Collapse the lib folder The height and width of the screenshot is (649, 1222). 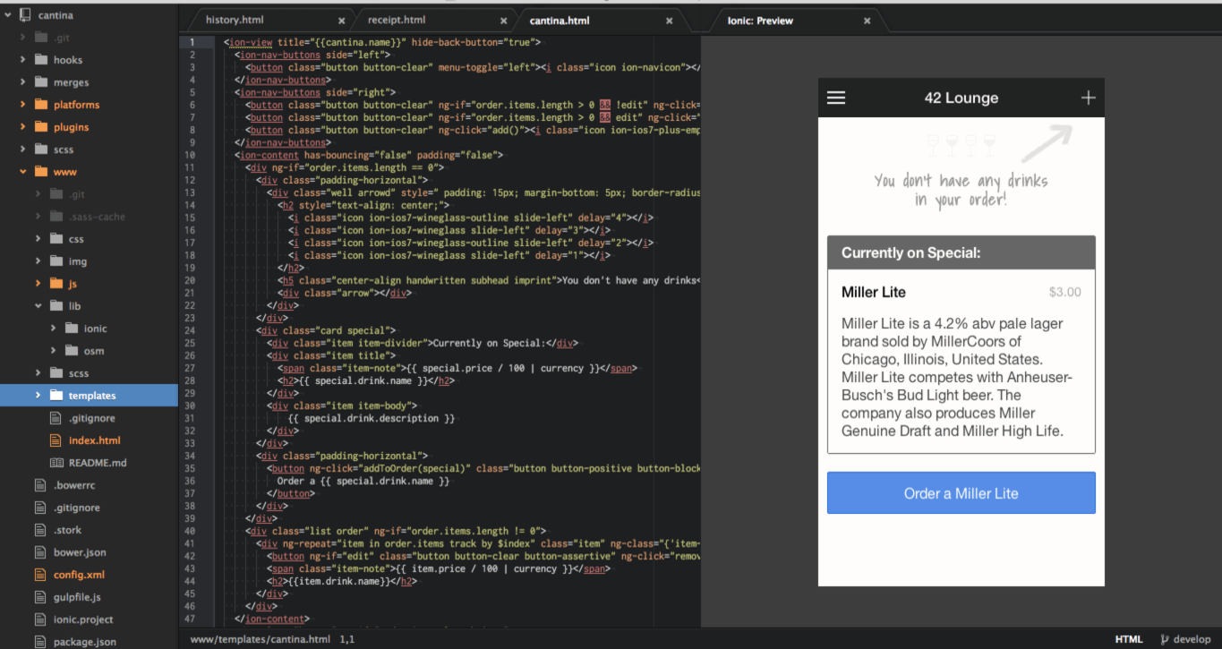pos(38,306)
